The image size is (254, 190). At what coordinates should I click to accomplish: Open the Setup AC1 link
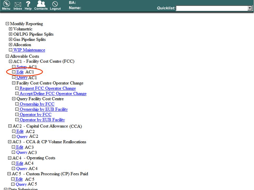(x=21, y=67)
